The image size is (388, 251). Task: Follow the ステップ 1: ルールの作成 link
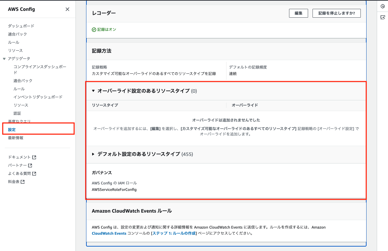click(x=174, y=233)
